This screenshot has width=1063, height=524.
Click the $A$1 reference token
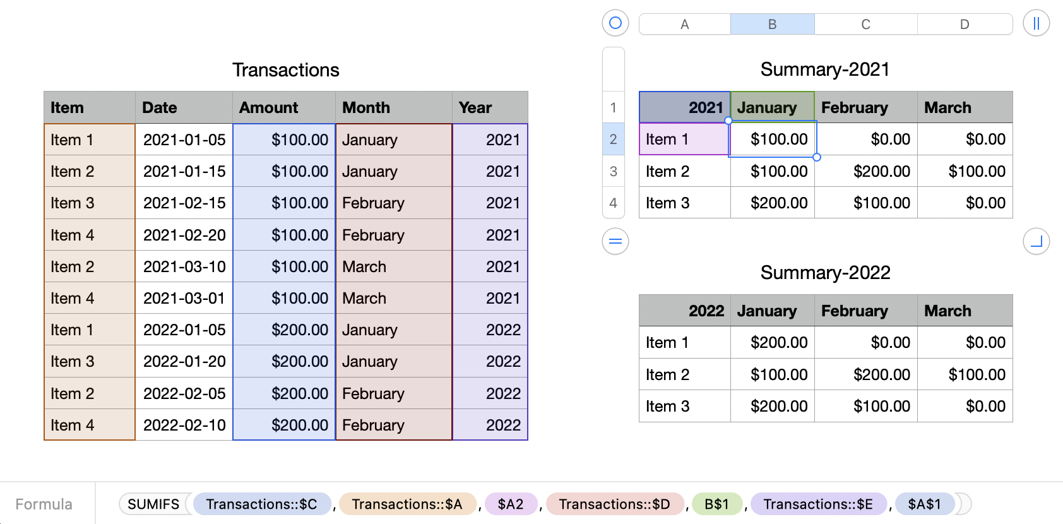click(924, 504)
